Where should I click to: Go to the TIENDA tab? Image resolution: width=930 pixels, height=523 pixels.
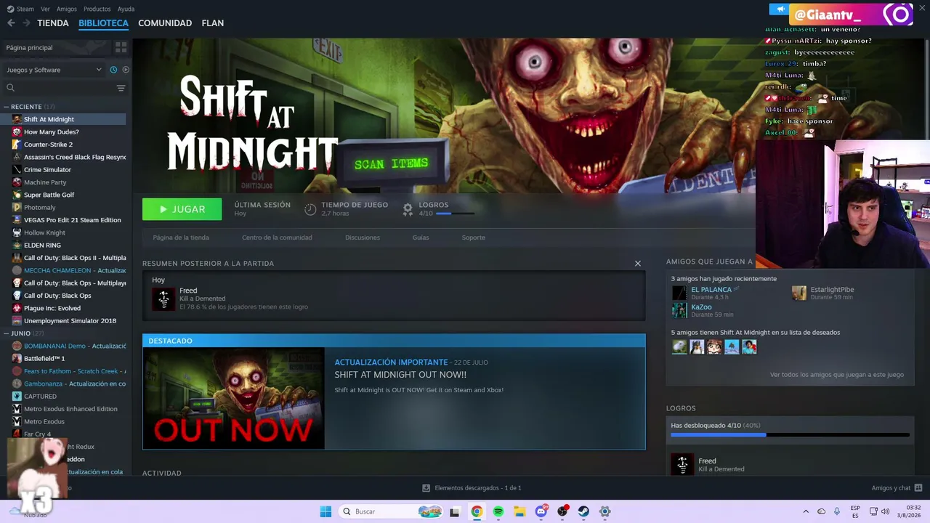(x=53, y=23)
